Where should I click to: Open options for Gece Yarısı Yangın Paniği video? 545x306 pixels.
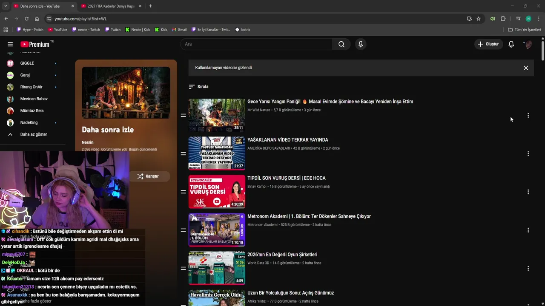point(528,115)
